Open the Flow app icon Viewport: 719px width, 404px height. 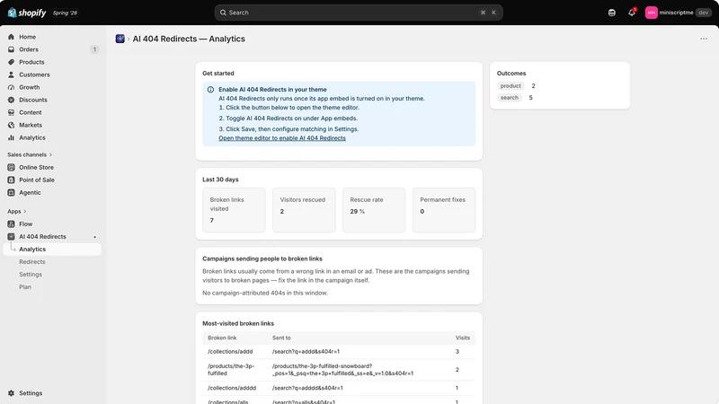pyautogui.click(x=11, y=224)
